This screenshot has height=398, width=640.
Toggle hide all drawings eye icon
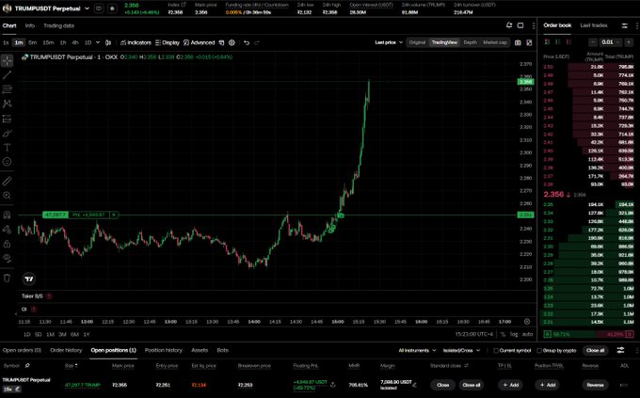click(x=7, y=258)
